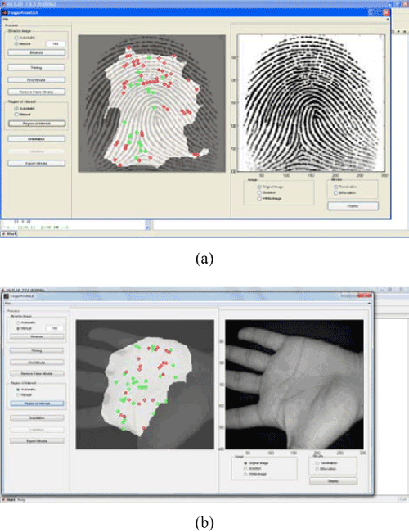The image size is (409, 532).
Task: Select Skeleton image option in palm window
Action: [x=245, y=468]
